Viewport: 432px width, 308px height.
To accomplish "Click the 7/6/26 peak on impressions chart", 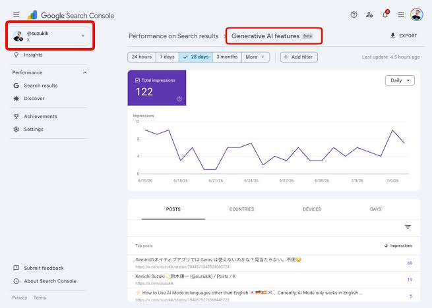I will click(x=392, y=130).
